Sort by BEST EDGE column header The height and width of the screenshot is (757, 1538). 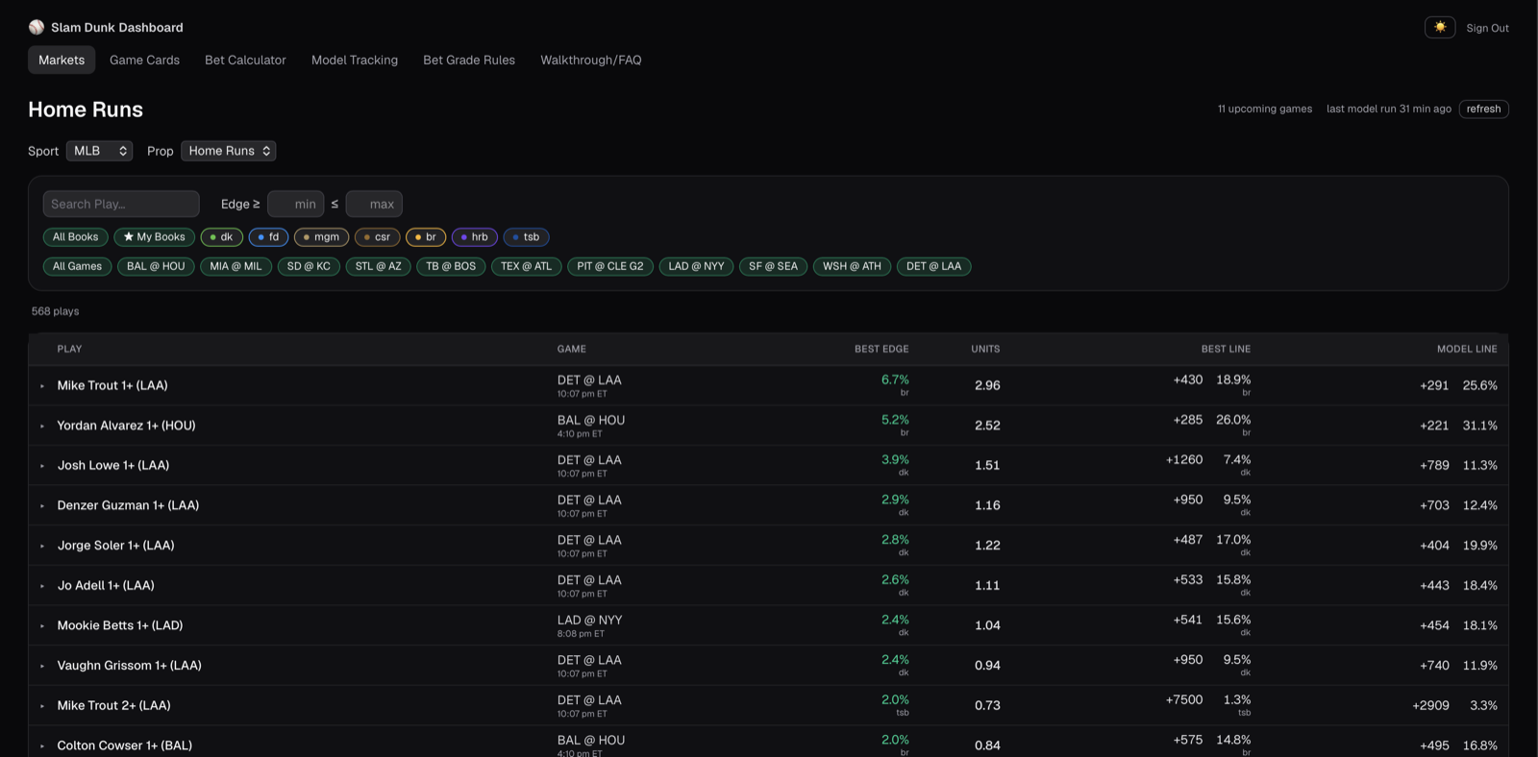tap(881, 349)
